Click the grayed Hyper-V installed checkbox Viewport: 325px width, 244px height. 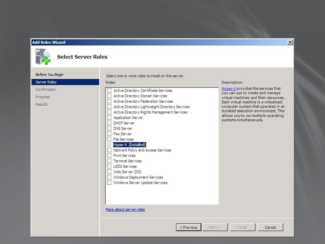click(x=109, y=145)
